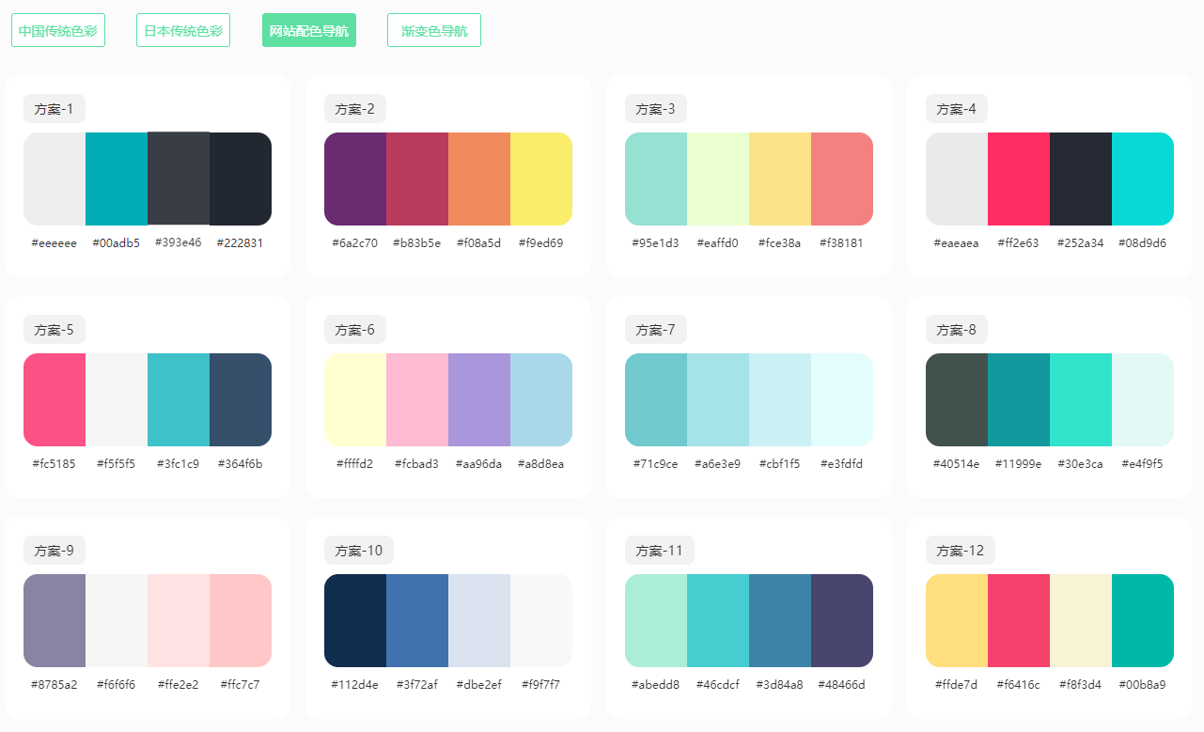Viewport: 1204px width, 732px height.
Task: Choose the mint #95e1d3 swatch
Action: point(656,179)
